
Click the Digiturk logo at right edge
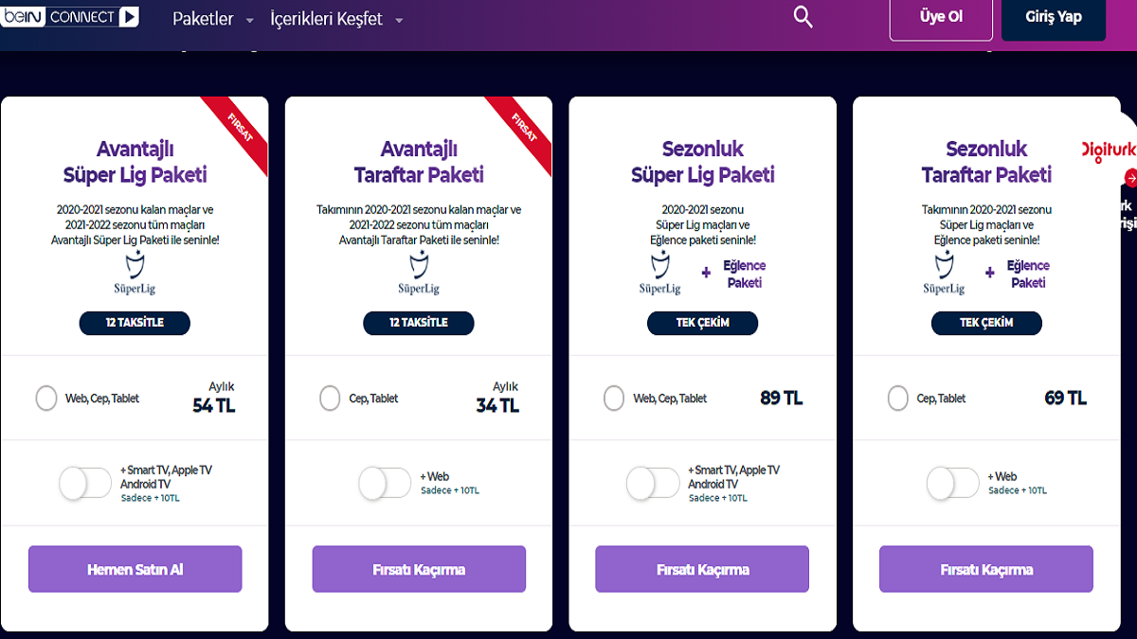[1109, 151]
